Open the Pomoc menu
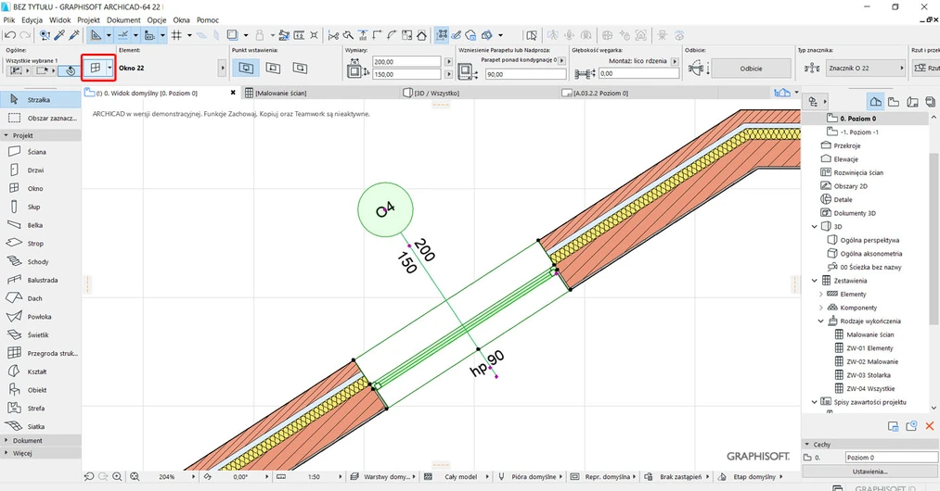Image resolution: width=940 pixels, height=491 pixels. (208, 19)
